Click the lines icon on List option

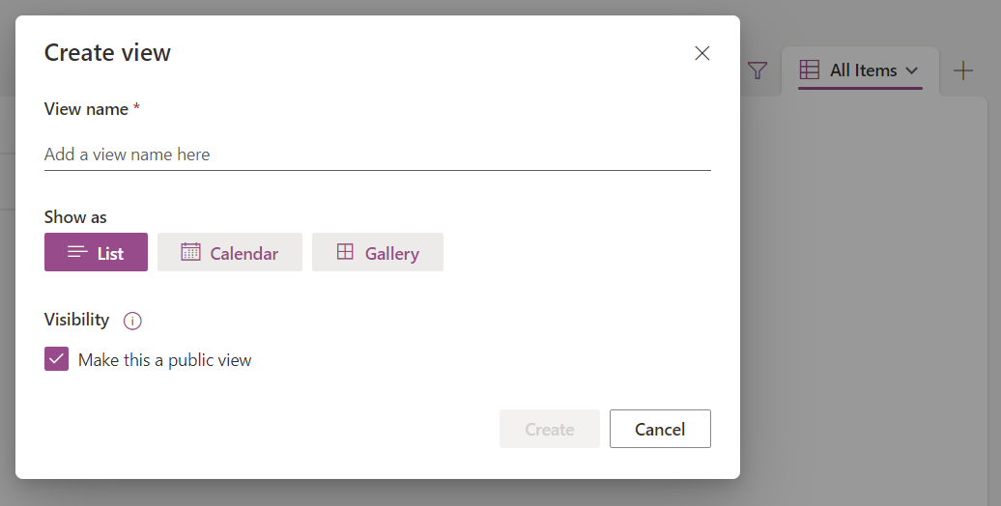point(77,252)
